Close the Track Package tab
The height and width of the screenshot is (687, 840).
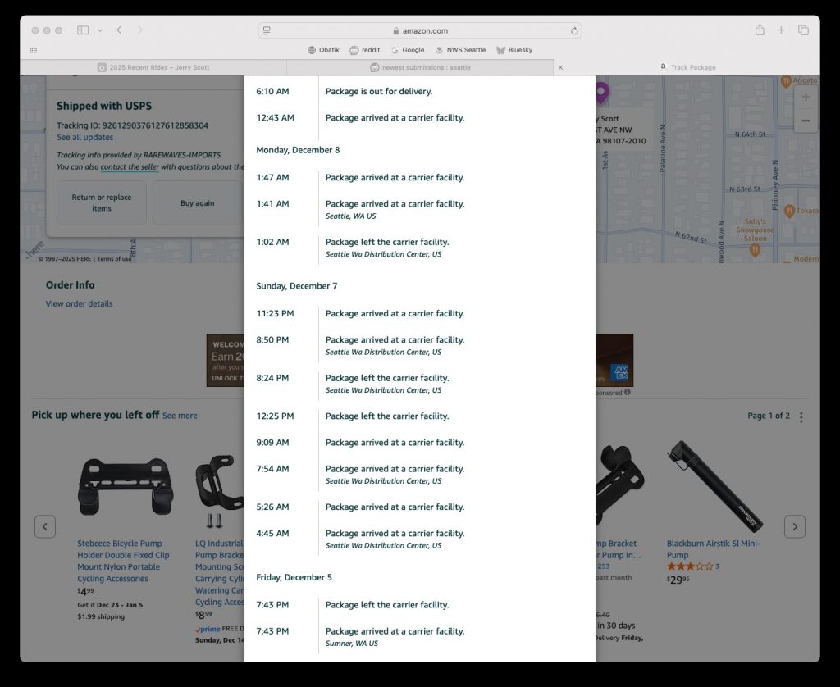[x=561, y=68]
